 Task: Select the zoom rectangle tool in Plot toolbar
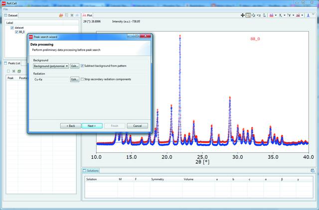pos(248,15)
